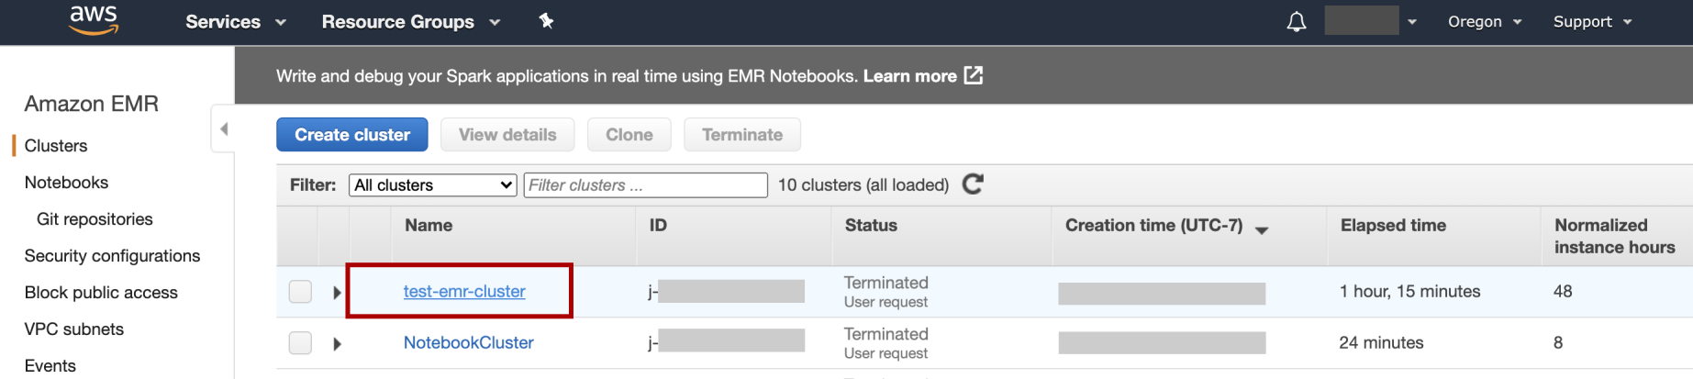The height and width of the screenshot is (379, 1693).
Task: Click the Terminate button
Action: pyautogui.click(x=742, y=135)
